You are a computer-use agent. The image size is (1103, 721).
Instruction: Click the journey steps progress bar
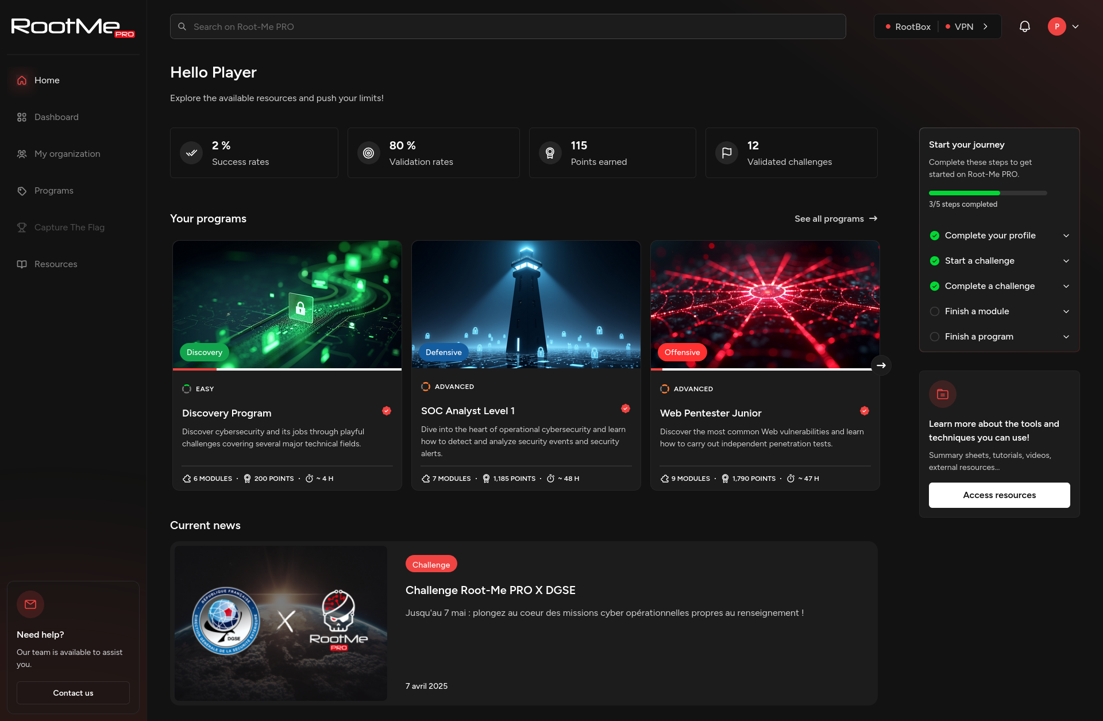(x=988, y=193)
